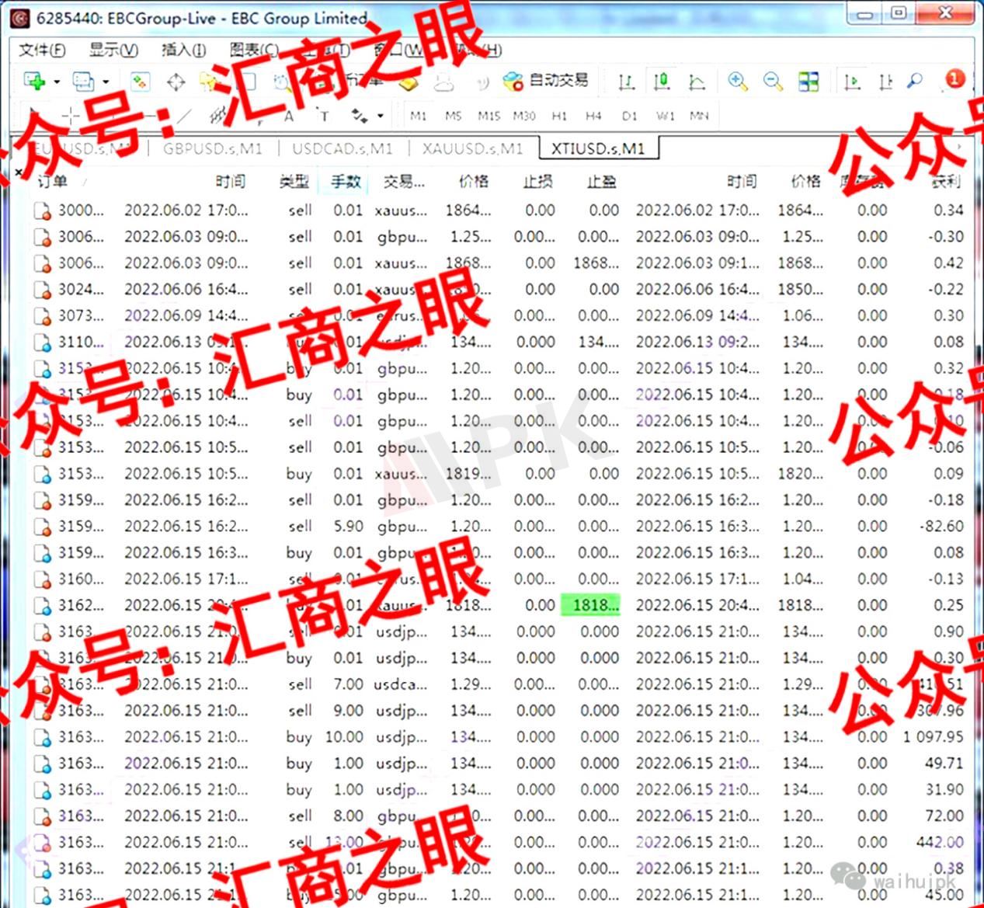Switch to candlestick chart display
The width and height of the screenshot is (984, 908).
click(x=662, y=81)
